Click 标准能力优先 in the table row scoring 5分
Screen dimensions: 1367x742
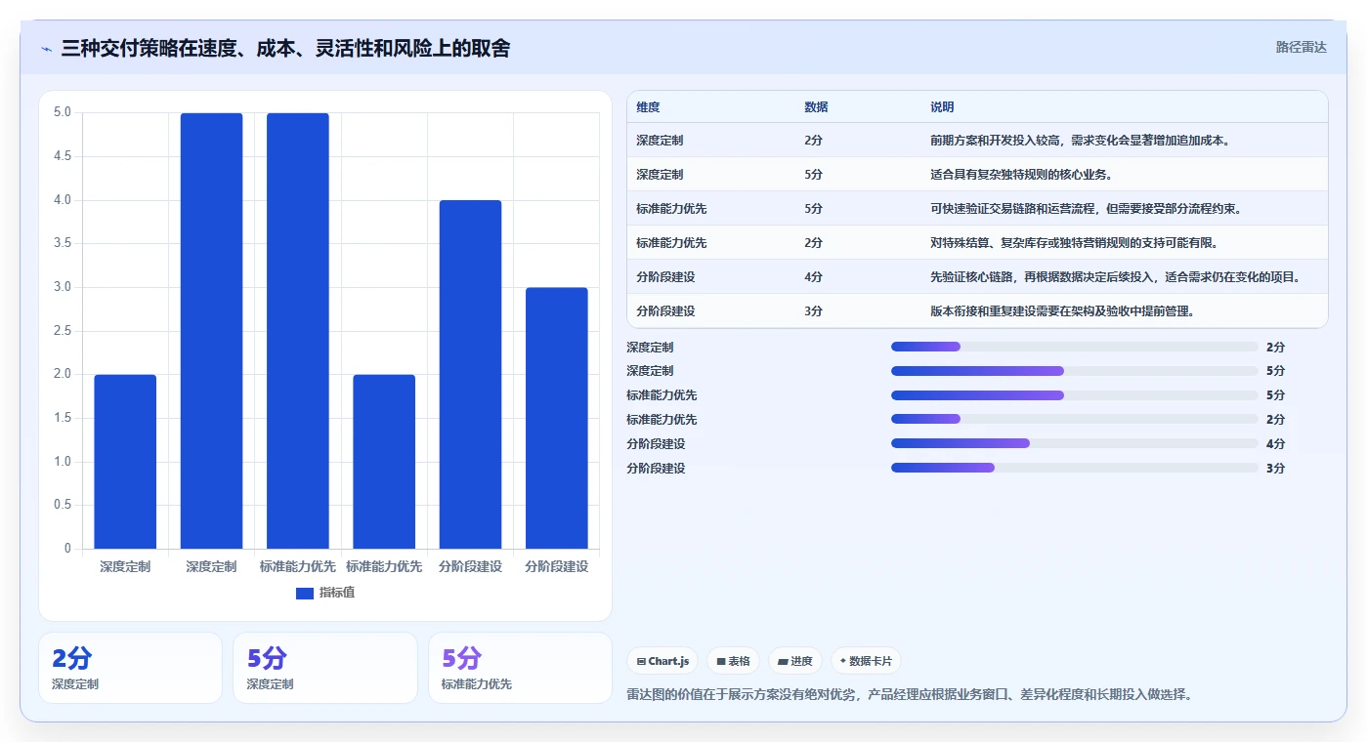point(671,209)
